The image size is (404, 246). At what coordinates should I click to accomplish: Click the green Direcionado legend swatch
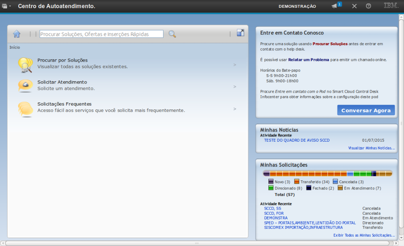pos(271,188)
